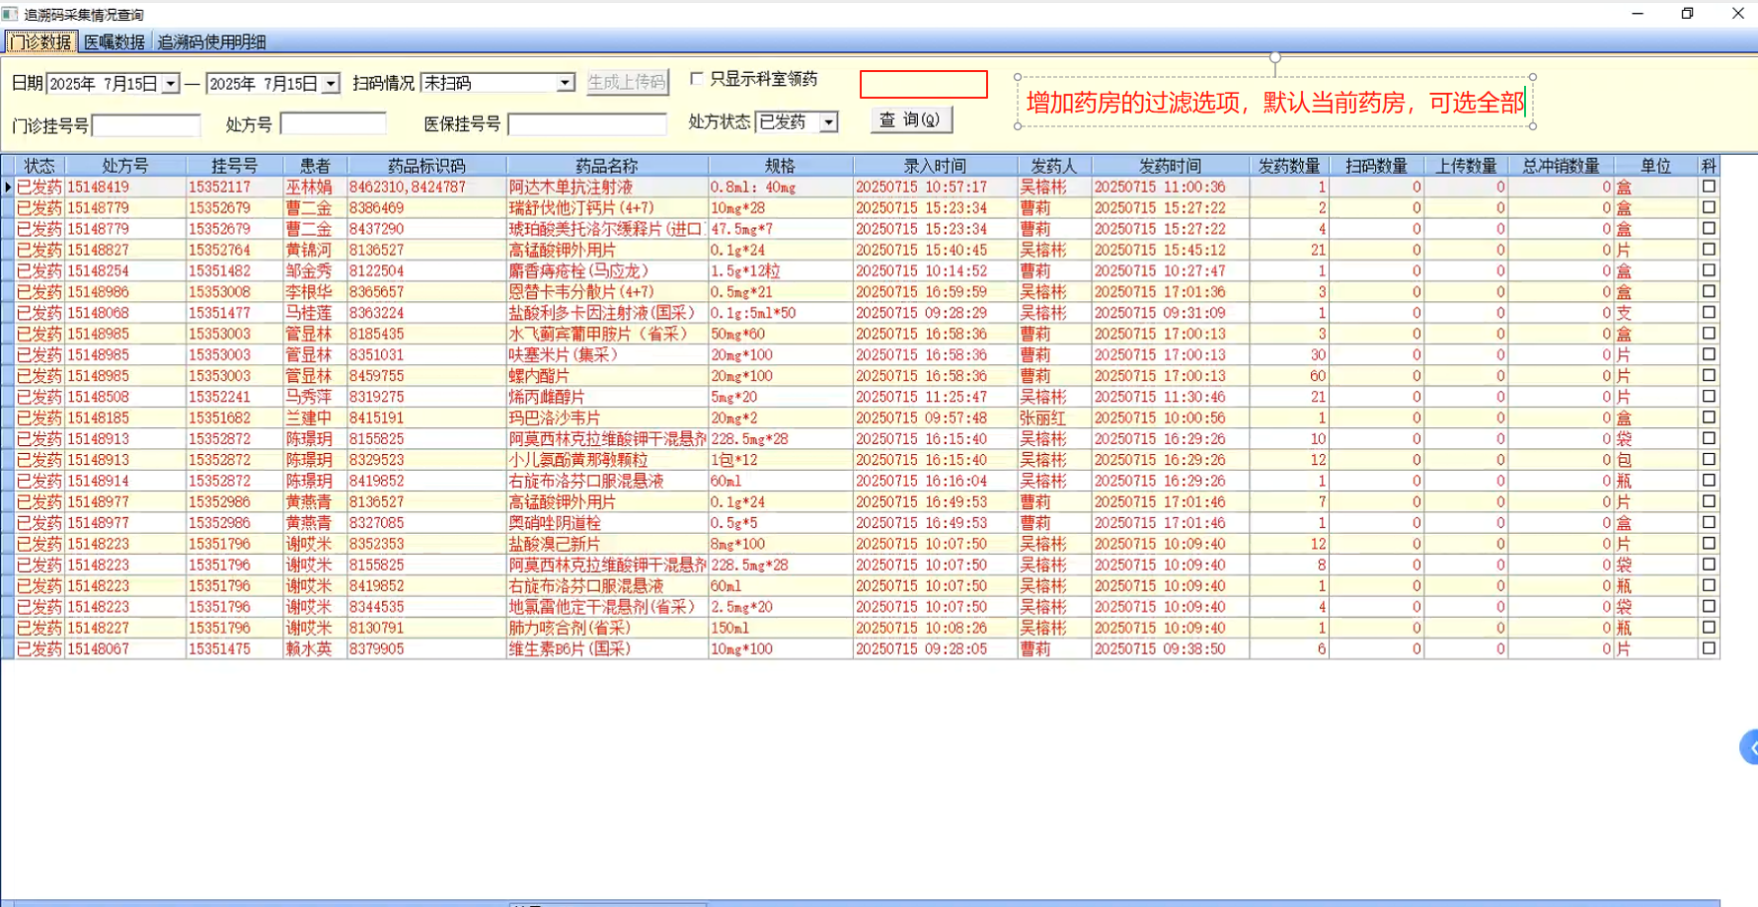The height and width of the screenshot is (907, 1758).
Task: Focus the 处方号 input field
Action: click(333, 123)
